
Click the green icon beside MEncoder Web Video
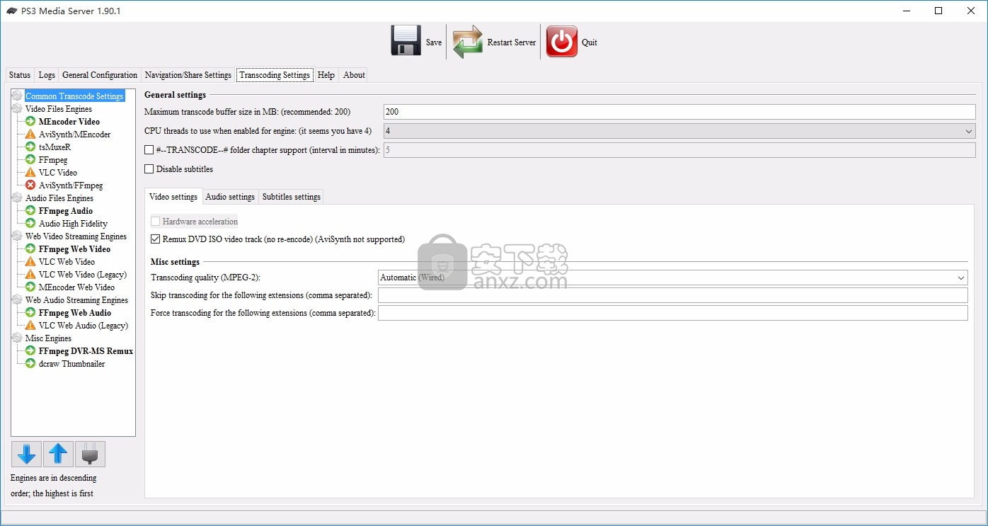pyautogui.click(x=30, y=287)
